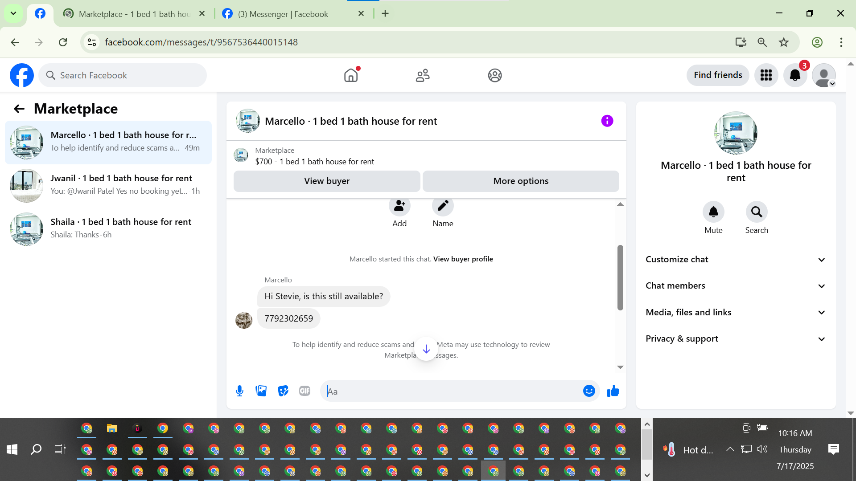Reload the current page

point(63,42)
